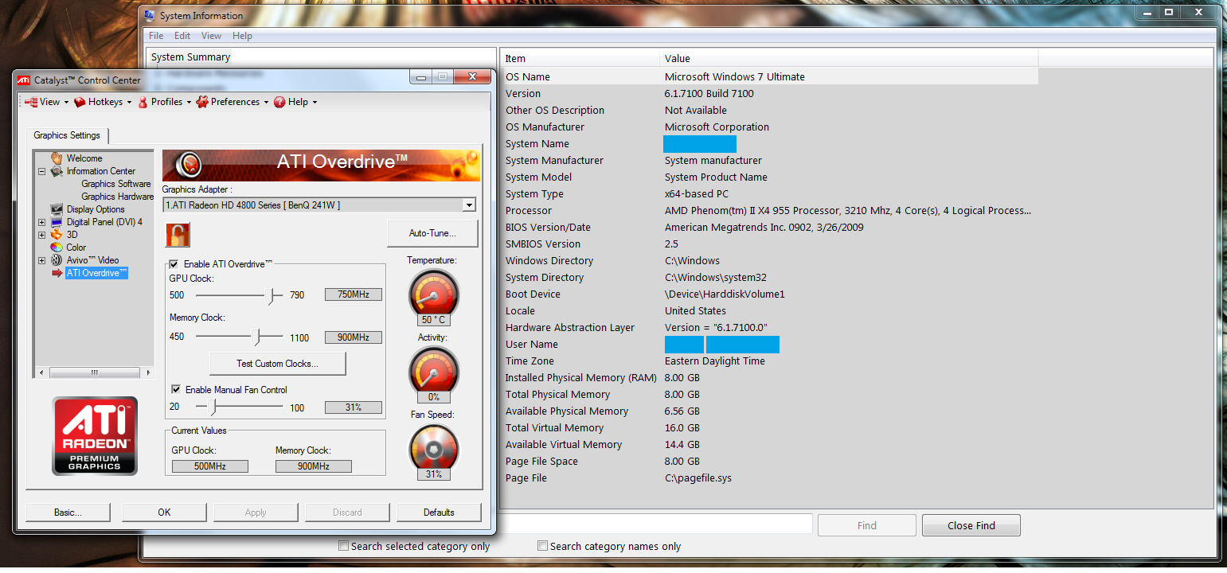Click the unlock padlock icon
1227x573 pixels.
(176, 235)
